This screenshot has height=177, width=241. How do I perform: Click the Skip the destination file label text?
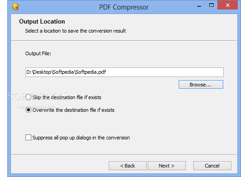click(x=67, y=97)
